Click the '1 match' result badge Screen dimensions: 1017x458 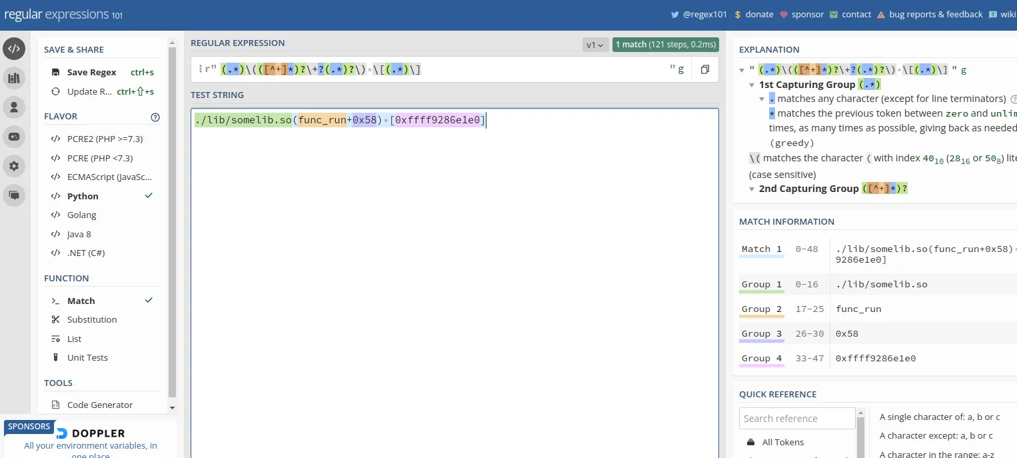pyautogui.click(x=665, y=45)
